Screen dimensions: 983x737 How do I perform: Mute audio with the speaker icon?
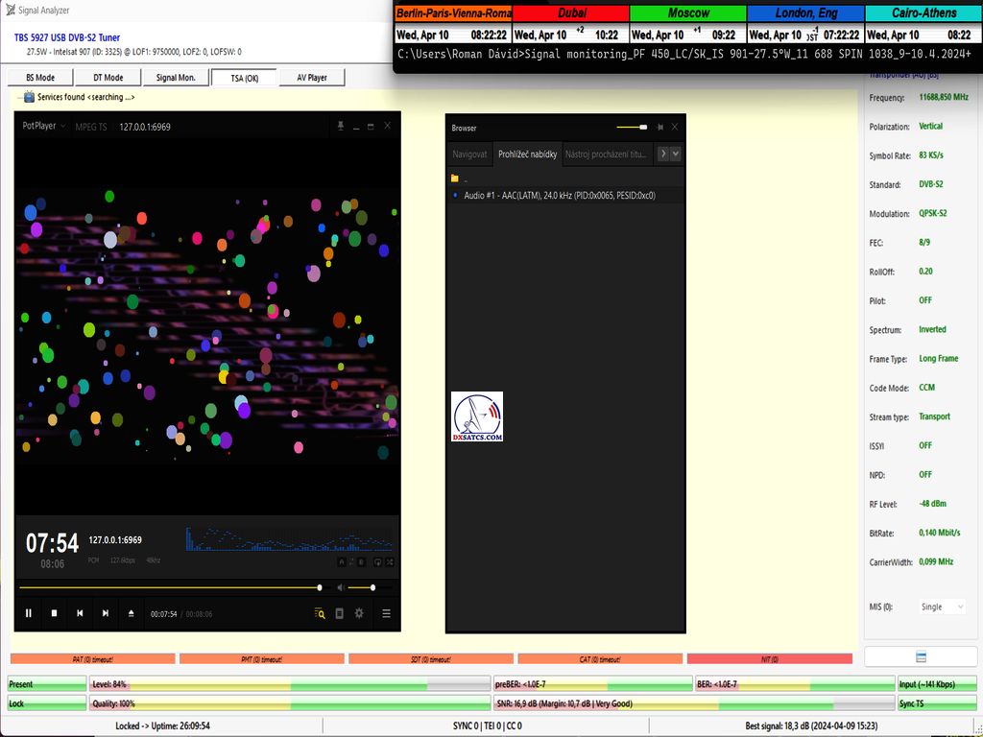pyautogui.click(x=339, y=587)
